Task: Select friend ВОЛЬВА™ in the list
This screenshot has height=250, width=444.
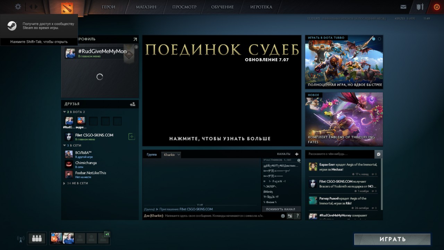Action: click(x=100, y=155)
